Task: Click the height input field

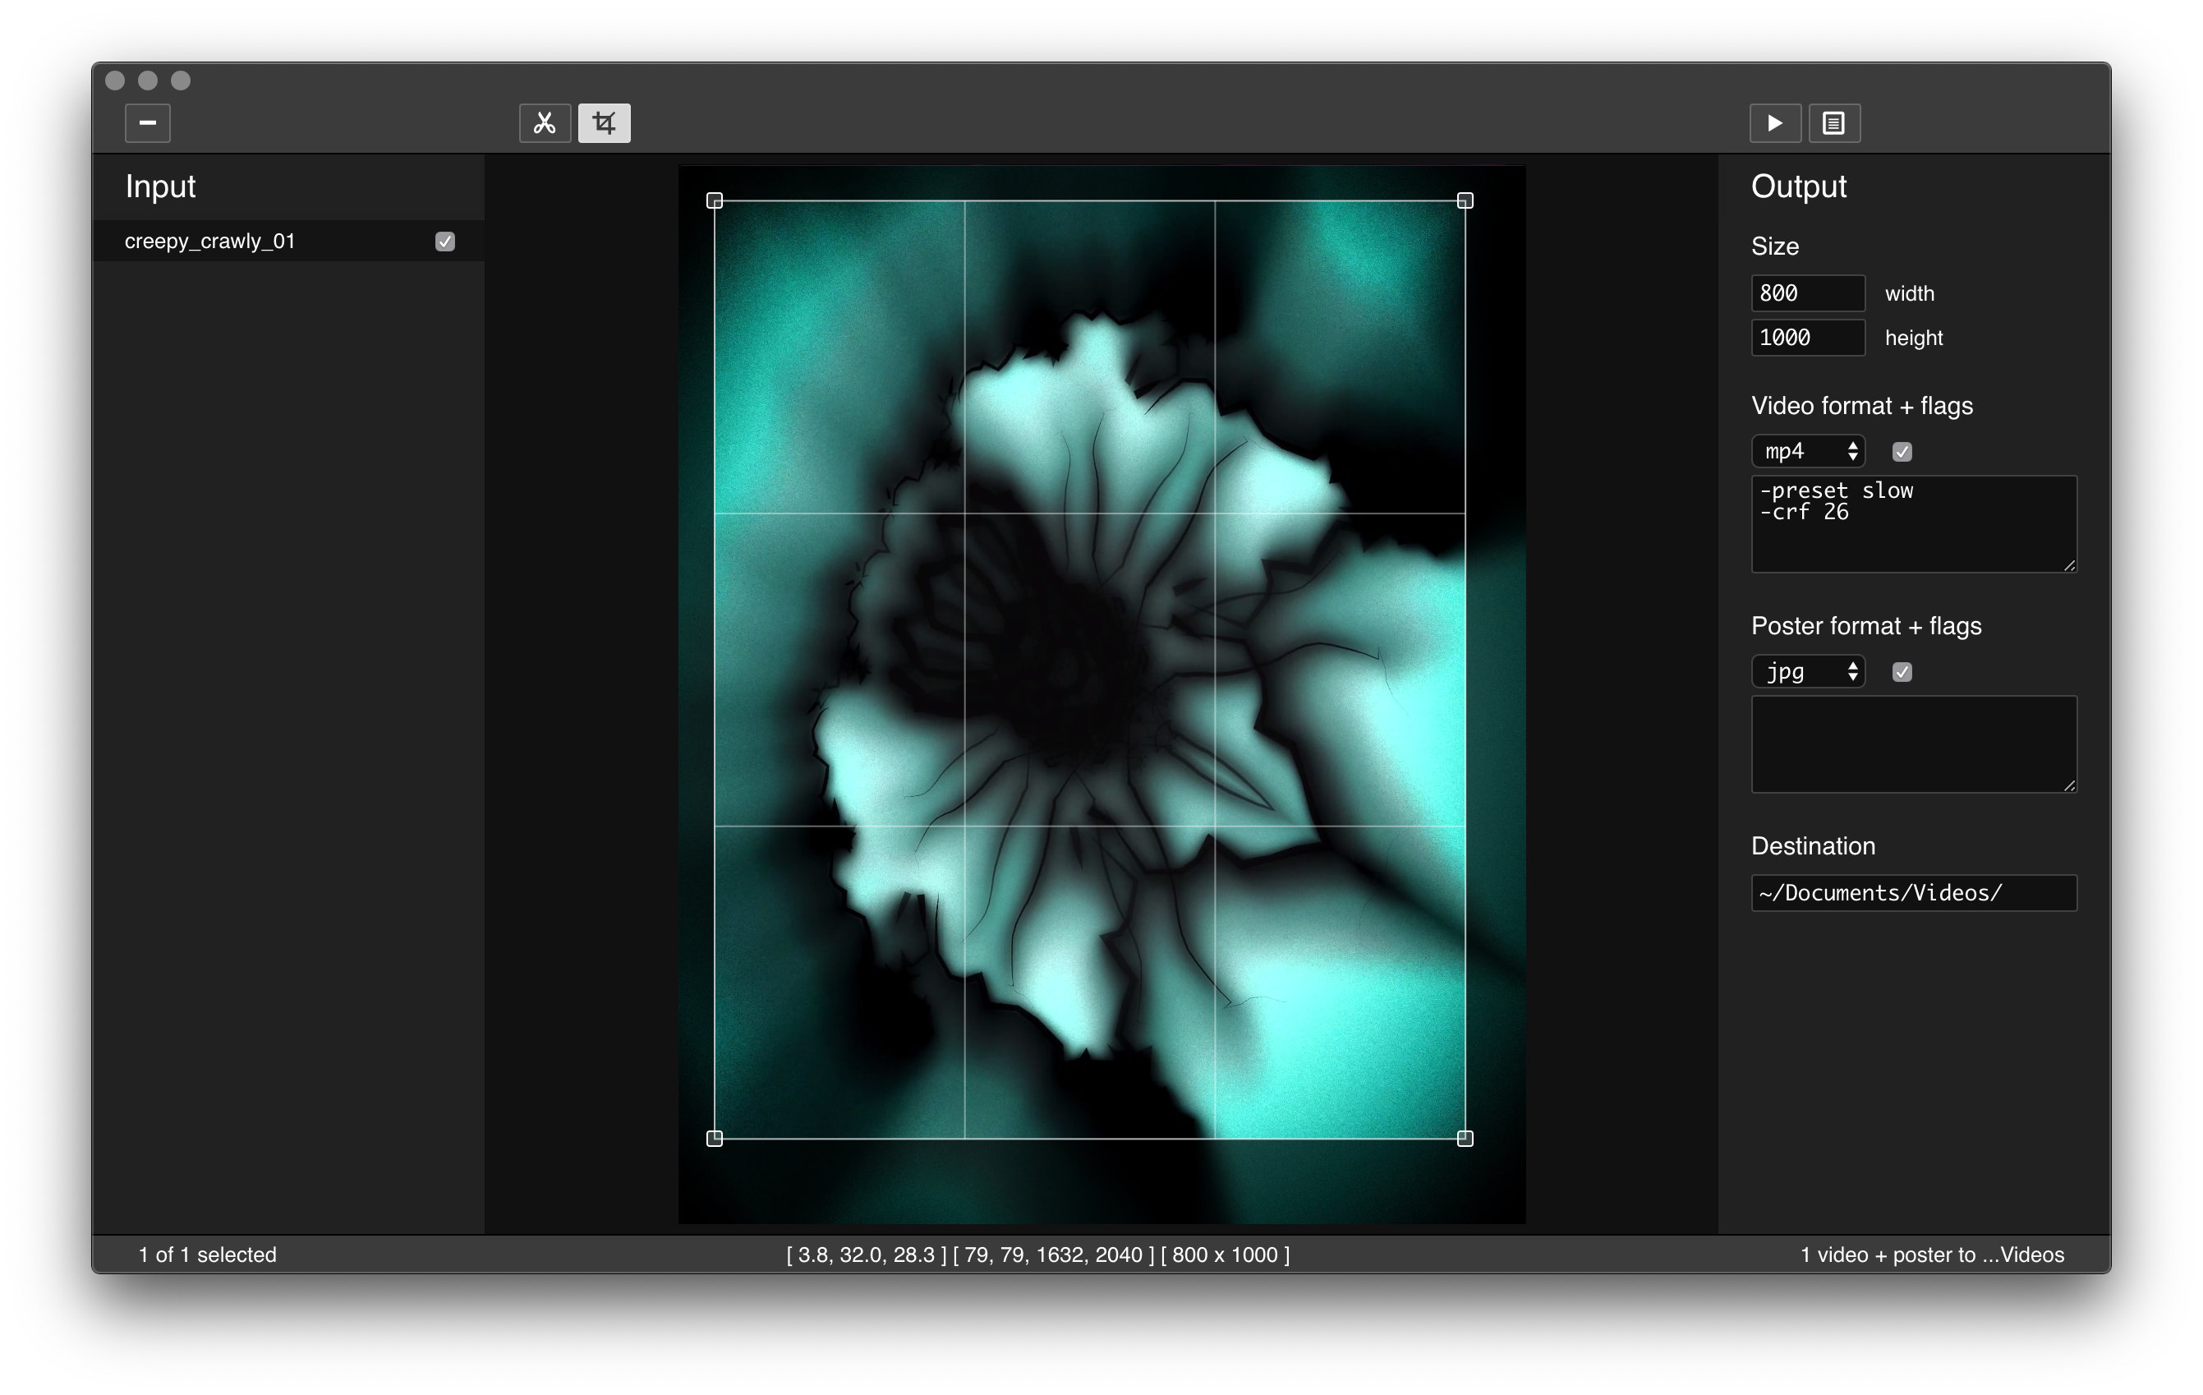Action: click(1807, 338)
